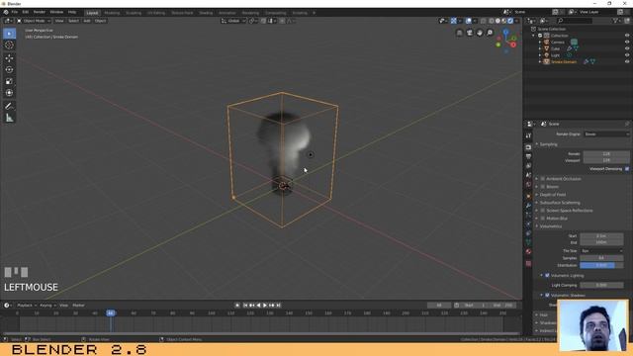The image size is (633, 356).
Task: Open the Object Mode dropdown
Action: (x=34, y=21)
